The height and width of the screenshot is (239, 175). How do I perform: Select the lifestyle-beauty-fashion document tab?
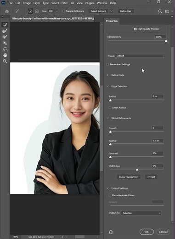tap(53, 18)
